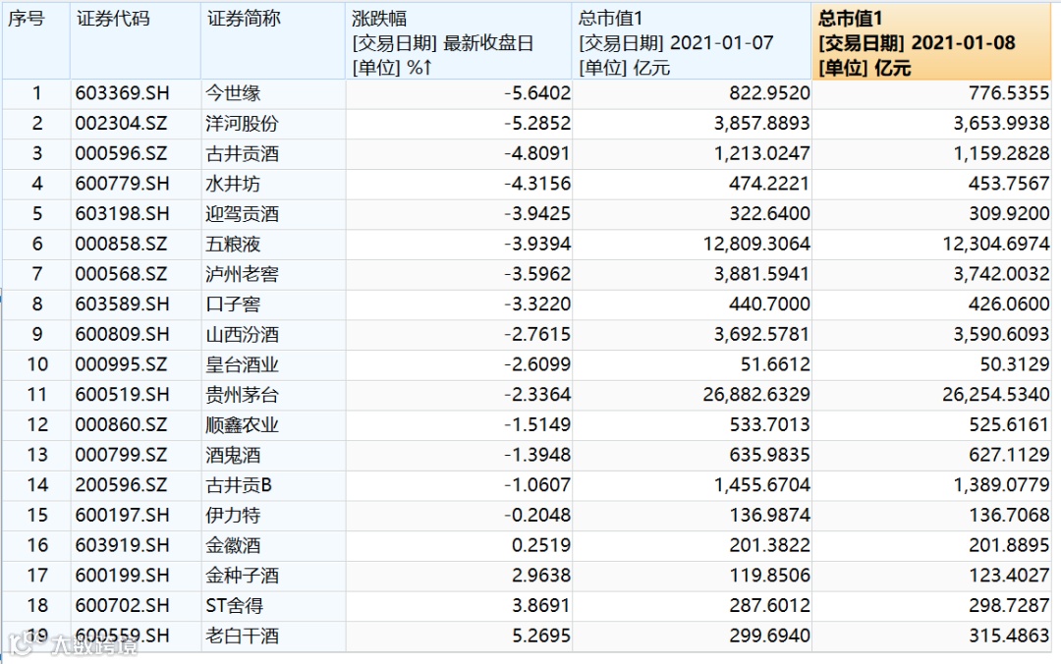Click the stock name 金种子酒
The width and height of the screenshot is (1061, 664).
242,576
